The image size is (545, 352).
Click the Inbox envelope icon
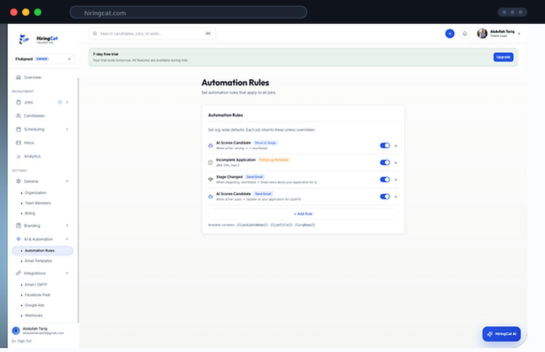pyautogui.click(x=18, y=143)
